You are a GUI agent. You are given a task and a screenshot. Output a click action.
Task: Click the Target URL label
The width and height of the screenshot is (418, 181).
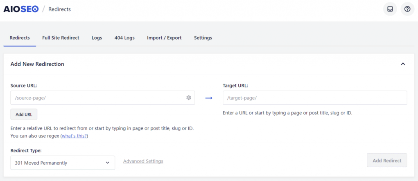(235, 85)
